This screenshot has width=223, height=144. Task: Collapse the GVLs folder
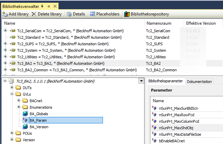[12, 94]
